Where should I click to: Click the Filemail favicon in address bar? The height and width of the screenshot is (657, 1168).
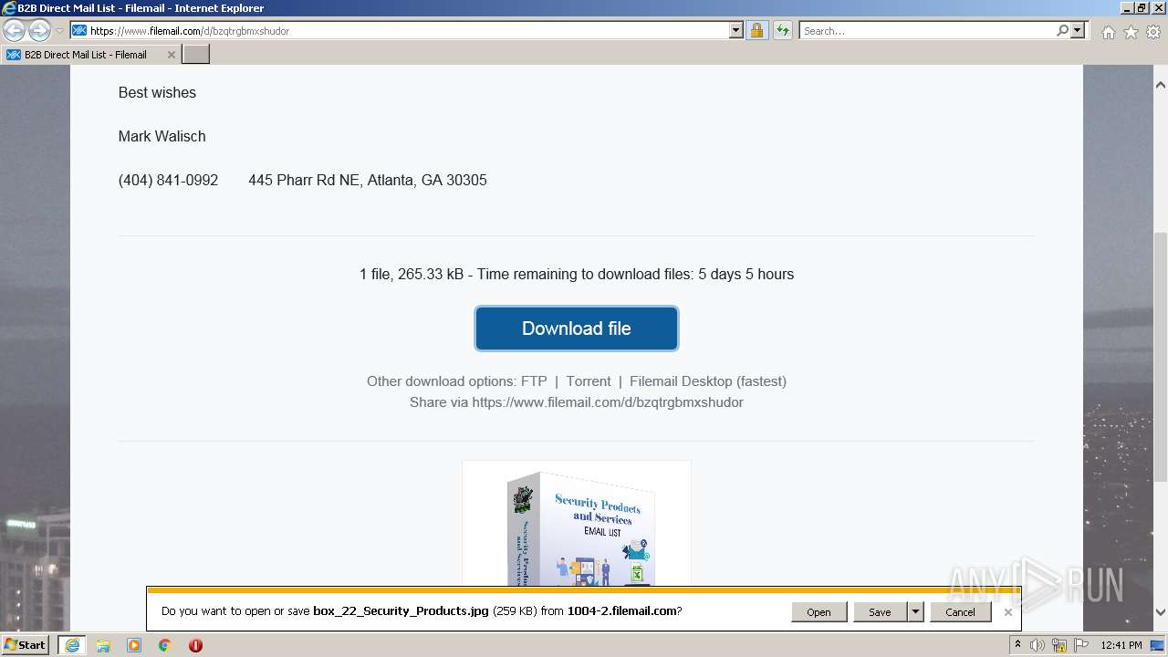click(79, 30)
